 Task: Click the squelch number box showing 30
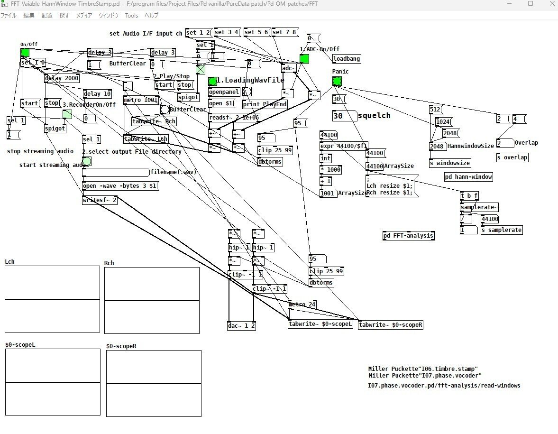[345, 116]
